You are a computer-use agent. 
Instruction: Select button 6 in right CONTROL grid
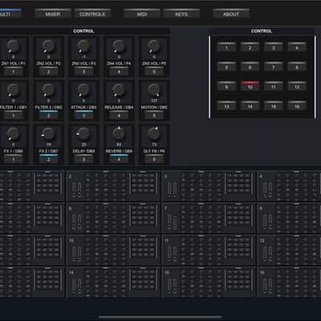[x=250, y=67]
